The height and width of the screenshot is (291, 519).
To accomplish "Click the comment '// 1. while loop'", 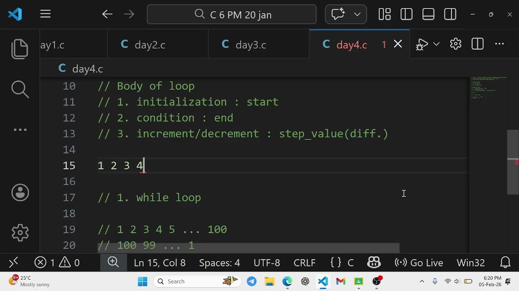I will point(149,198).
